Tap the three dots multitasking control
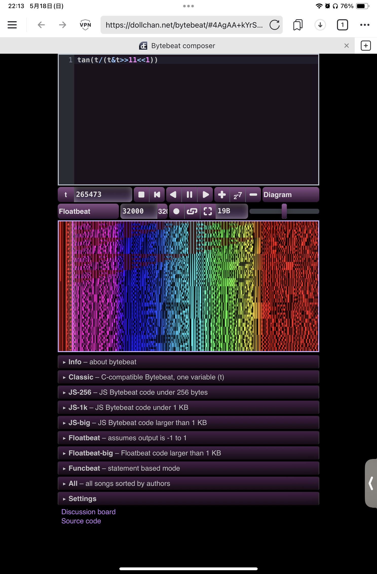Image resolution: width=377 pixels, height=574 pixels. click(x=188, y=6)
